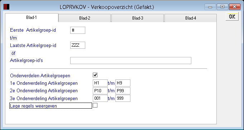Viewport: 244px width, 130px height.
Task: Open the Blad-3 tab
Action: (x=138, y=18)
